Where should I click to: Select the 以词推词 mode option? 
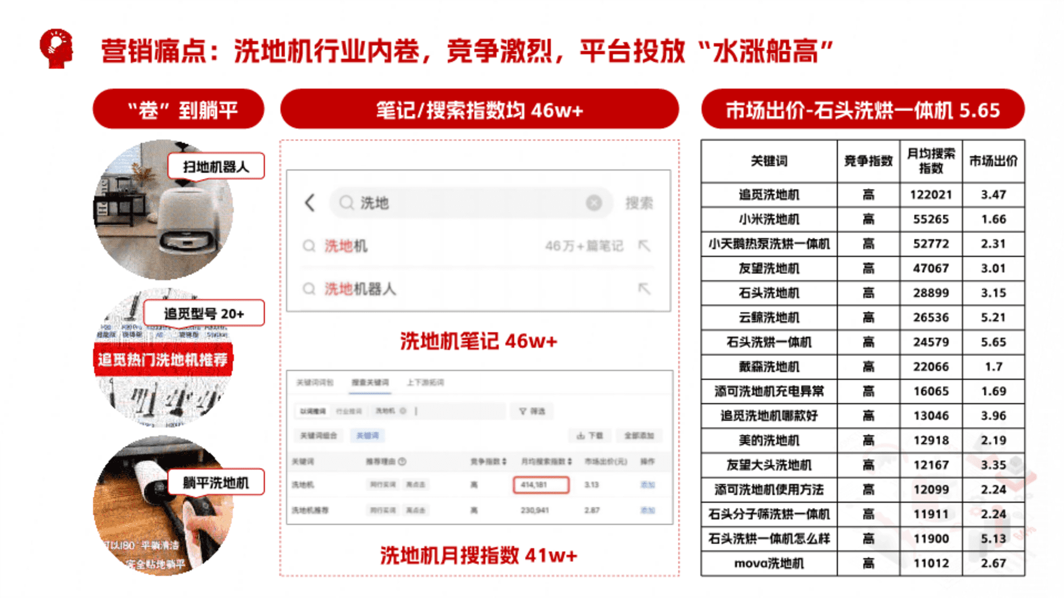coord(313,411)
